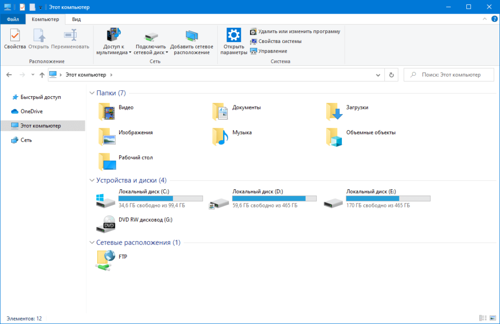
Task: Collapse the Устройства и диски group
Action: coord(92,181)
